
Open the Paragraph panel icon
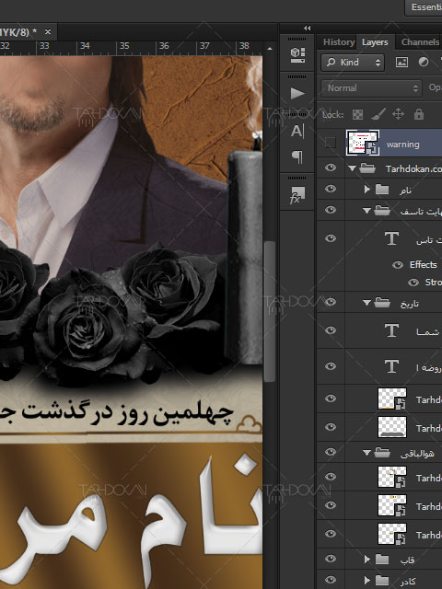pyautogui.click(x=297, y=156)
